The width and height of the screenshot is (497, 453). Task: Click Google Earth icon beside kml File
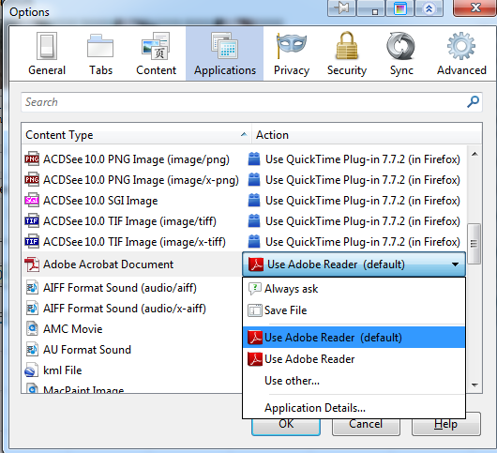point(31,370)
